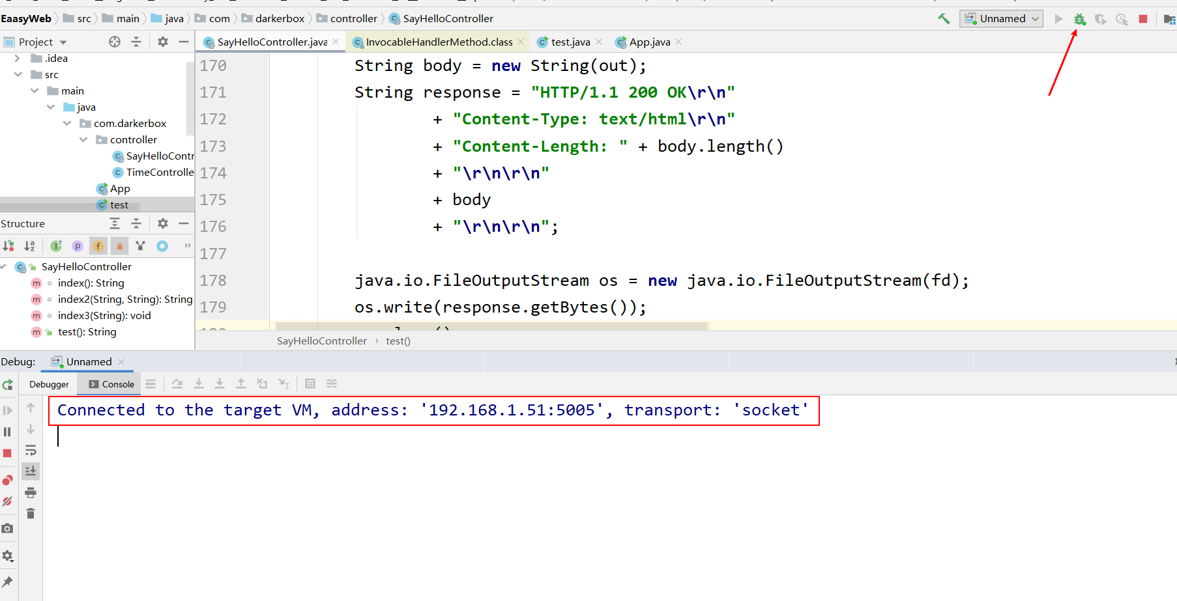Click the Run play arrow in top toolbar

tap(1059, 19)
